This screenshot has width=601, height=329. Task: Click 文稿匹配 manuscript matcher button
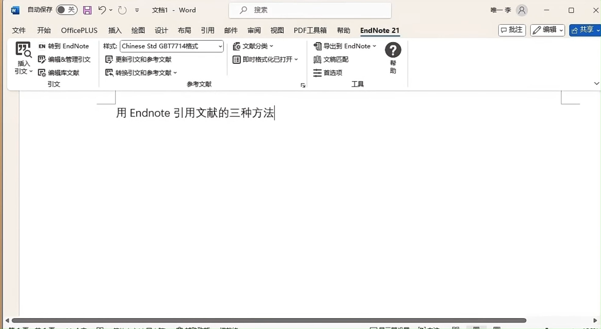(331, 59)
